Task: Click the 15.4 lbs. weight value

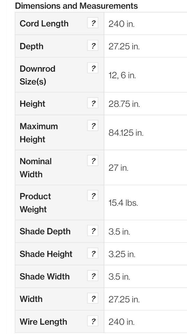Action: tap(123, 203)
